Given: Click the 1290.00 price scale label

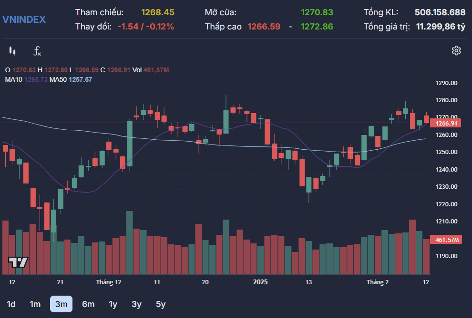Looking at the screenshot, I should (447, 83).
